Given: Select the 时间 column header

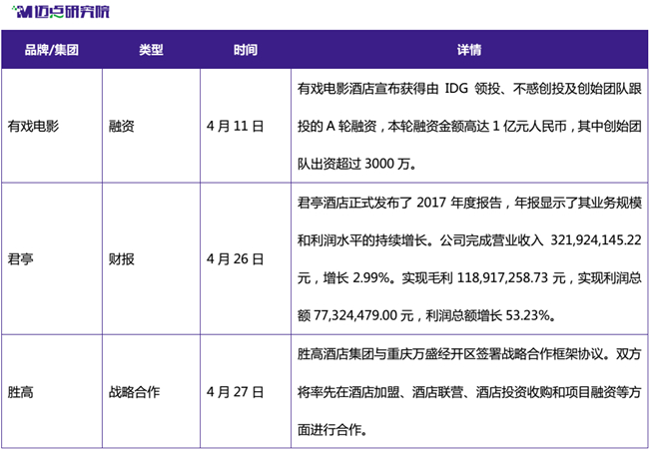Looking at the screenshot, I should [246, 50].
